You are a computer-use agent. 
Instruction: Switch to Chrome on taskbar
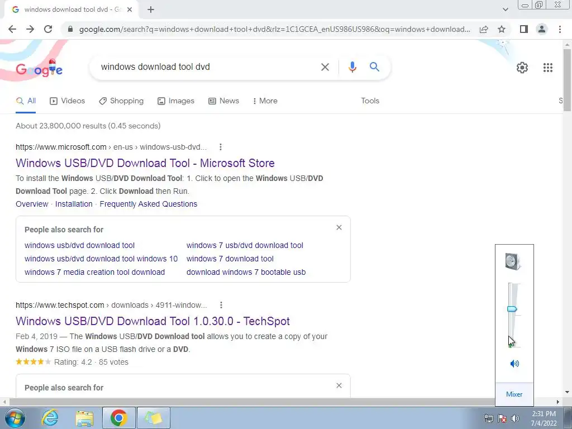pyautogui.click(x=119, y=418)
